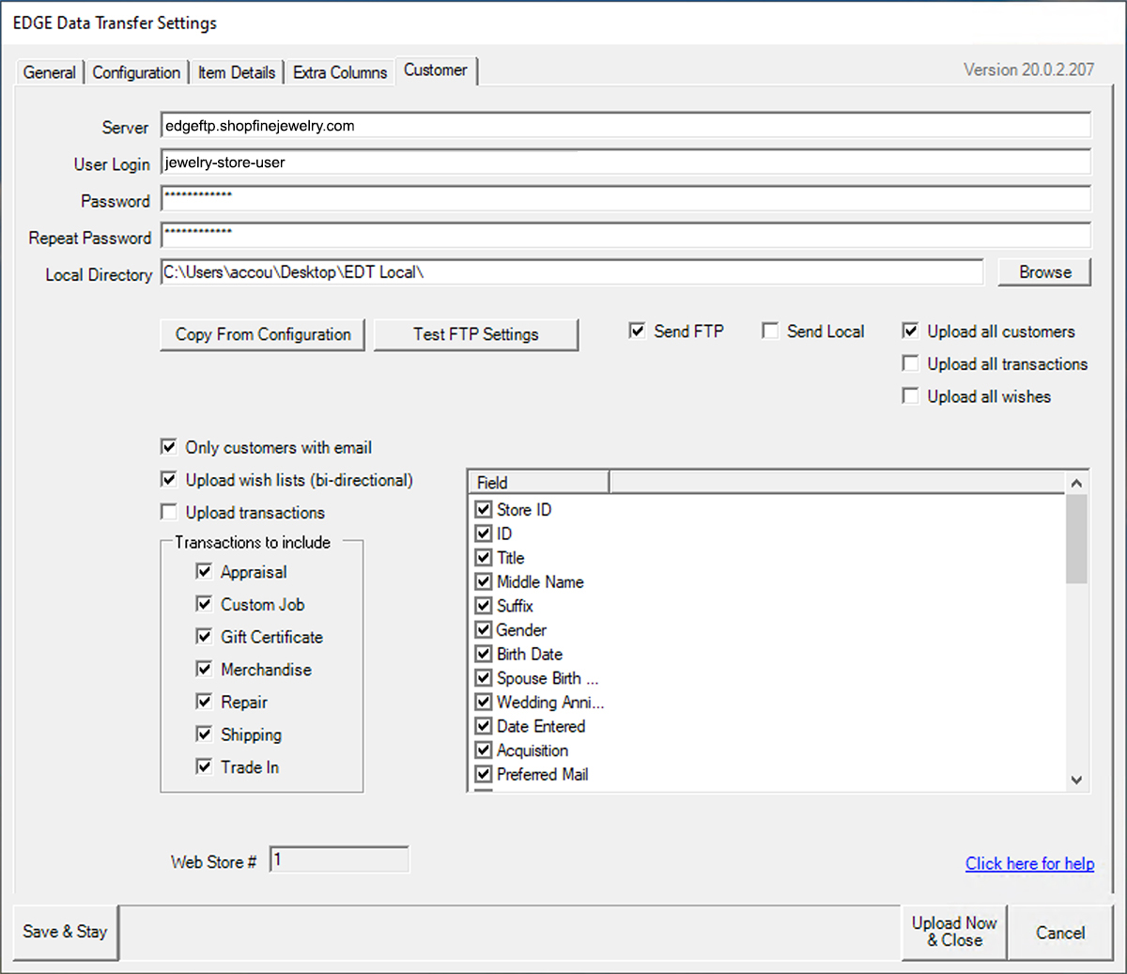Toggle Only customers with email checkbox

pyautogui.click(x=169, y=447)
